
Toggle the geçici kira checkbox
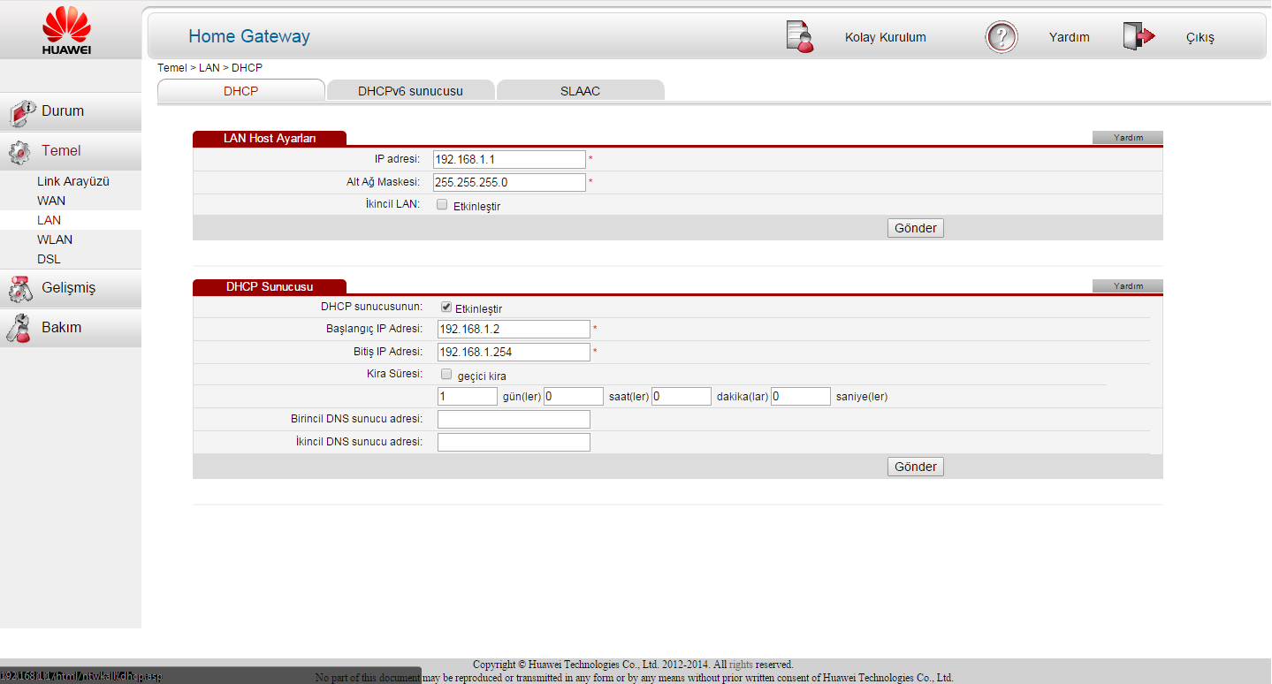pos(446,374)
